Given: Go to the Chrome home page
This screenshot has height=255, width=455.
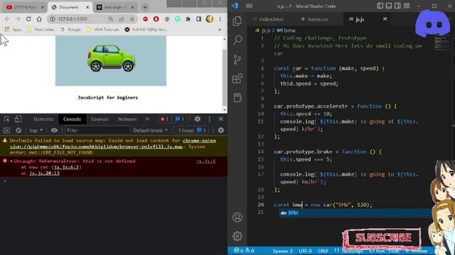Looking at the screenshot, I should pyautogui.click(x=39, y=19).
